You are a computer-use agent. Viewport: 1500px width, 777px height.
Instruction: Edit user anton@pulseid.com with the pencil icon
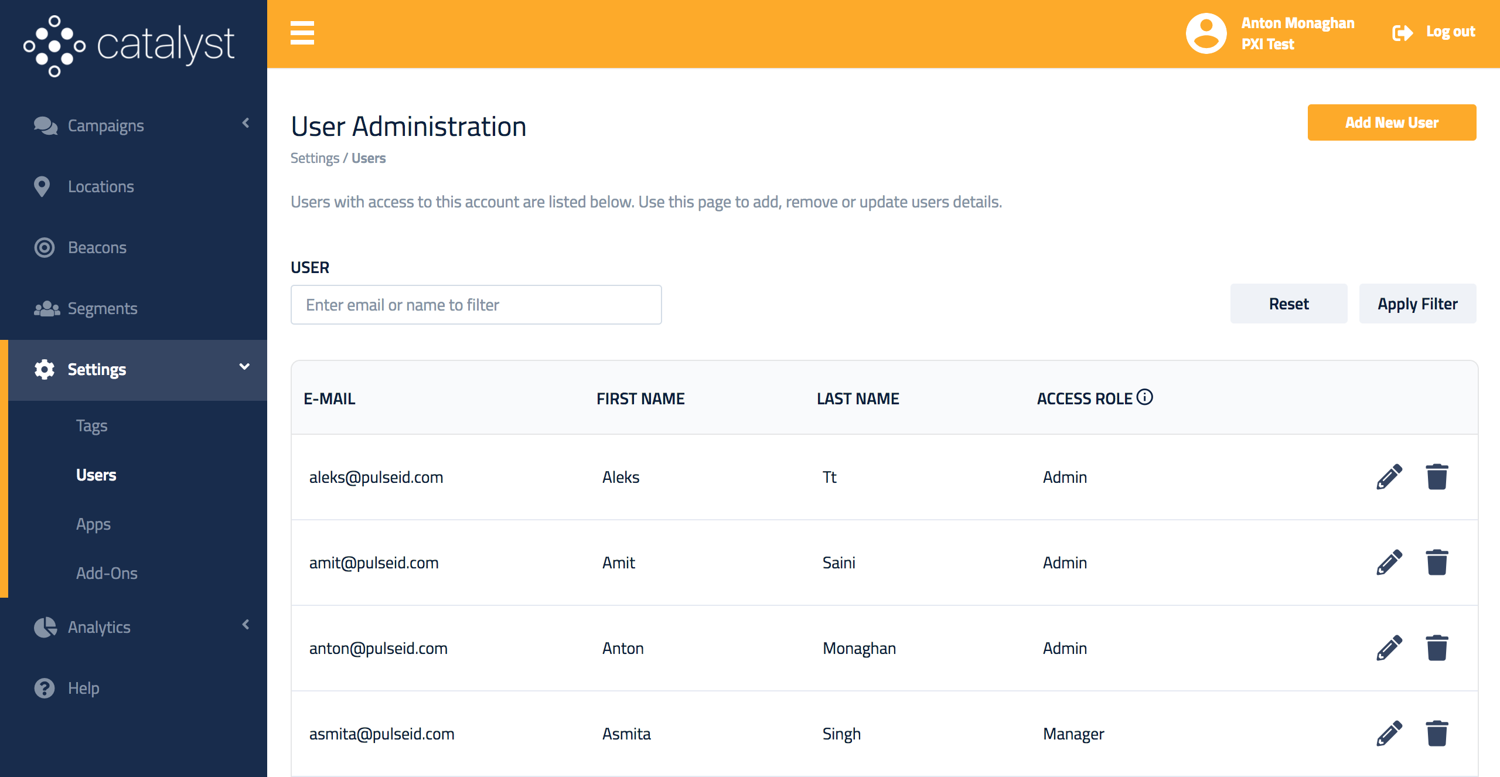click(x=1389, y=648)
